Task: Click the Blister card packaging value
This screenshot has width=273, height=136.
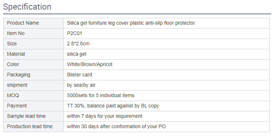Action: click(x=79, y=75)
